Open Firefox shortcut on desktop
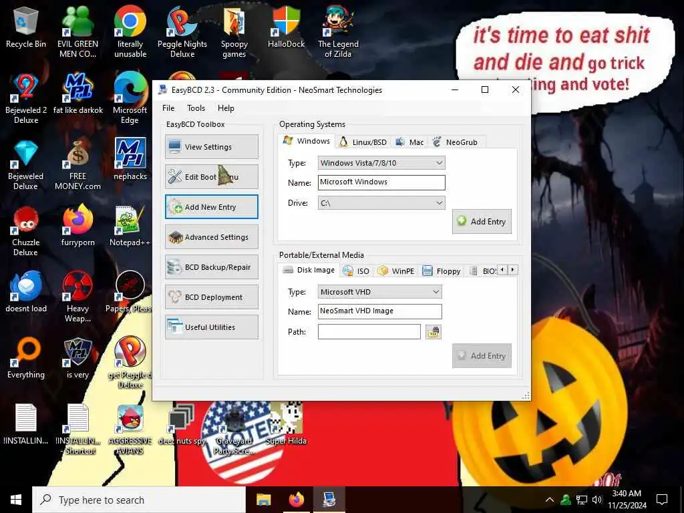This screenshot has width=684, height=513. (x=77, y=226)
